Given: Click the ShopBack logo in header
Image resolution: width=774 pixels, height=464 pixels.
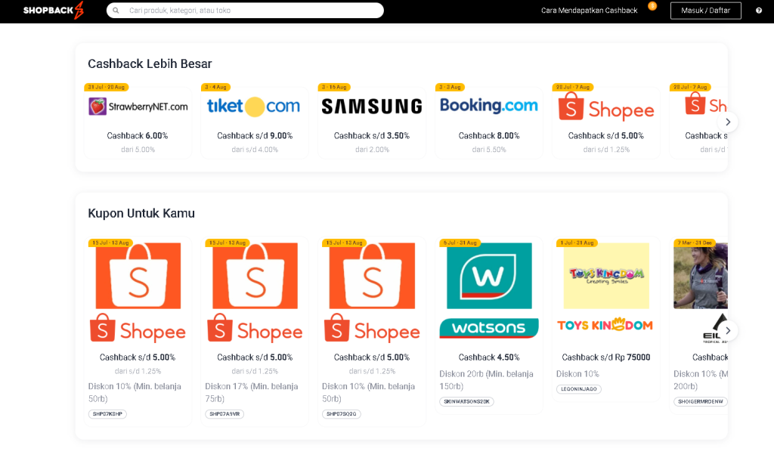Looking at the screenshot, I should 54,11.
